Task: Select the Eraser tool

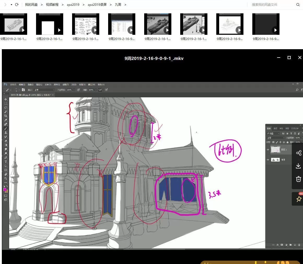Action: click(x=6, y=141)
